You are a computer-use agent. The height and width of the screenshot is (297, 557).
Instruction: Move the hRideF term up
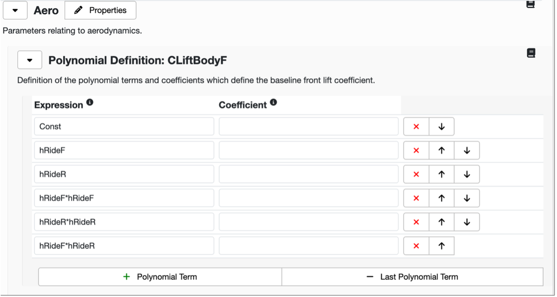[442, 150]
